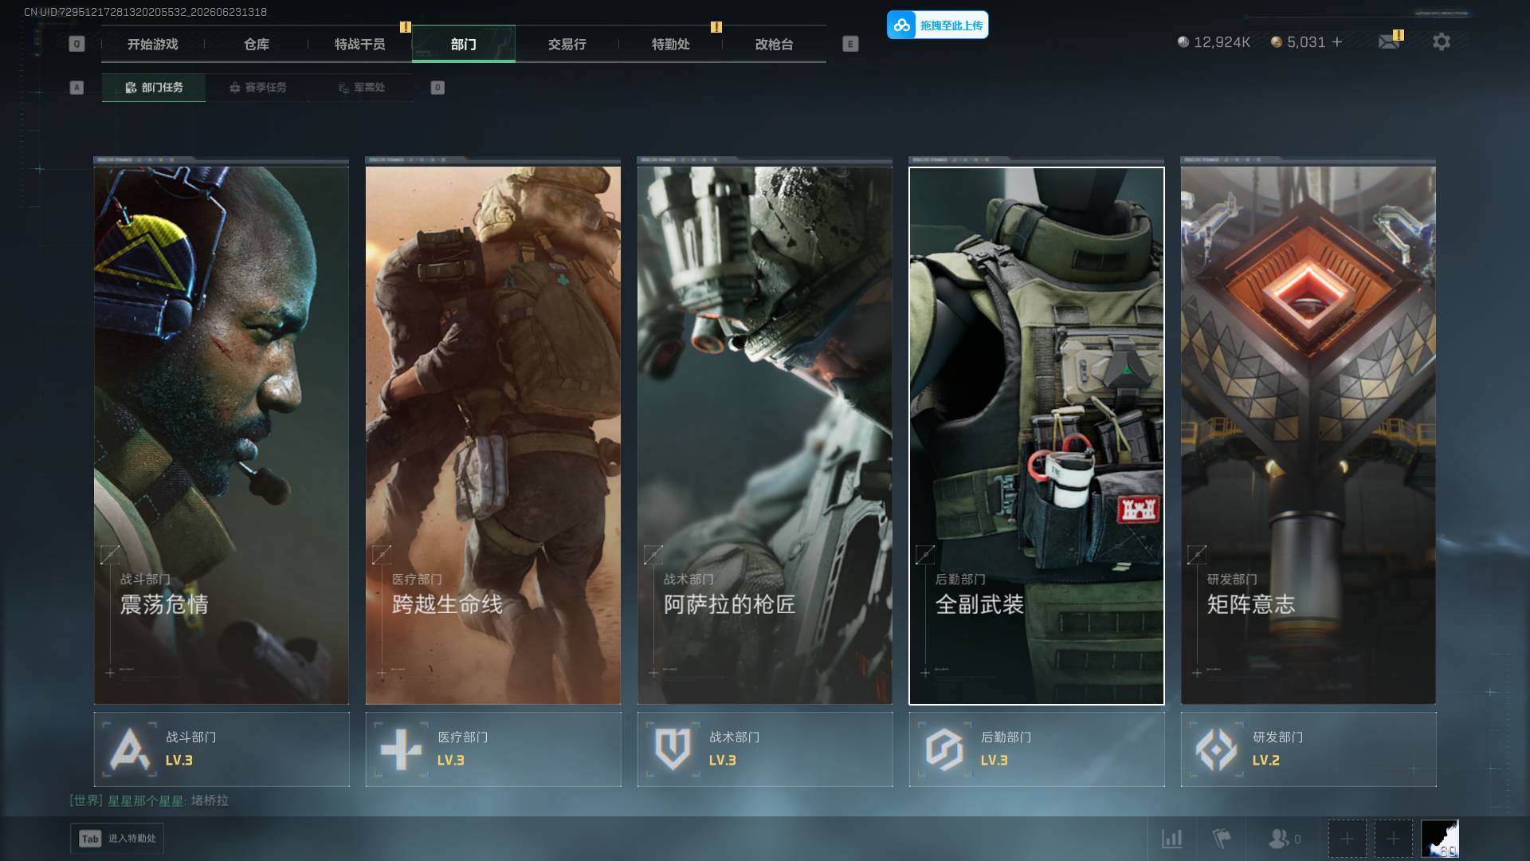Image resolution: width=1530 pixels, height=861 pixels.
Task: Click the 研发部门 LV.2 panel
Action: (1308, 749)
